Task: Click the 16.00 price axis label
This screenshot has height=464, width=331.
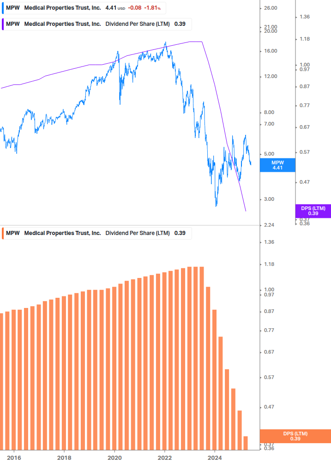Action: (271, 51)
